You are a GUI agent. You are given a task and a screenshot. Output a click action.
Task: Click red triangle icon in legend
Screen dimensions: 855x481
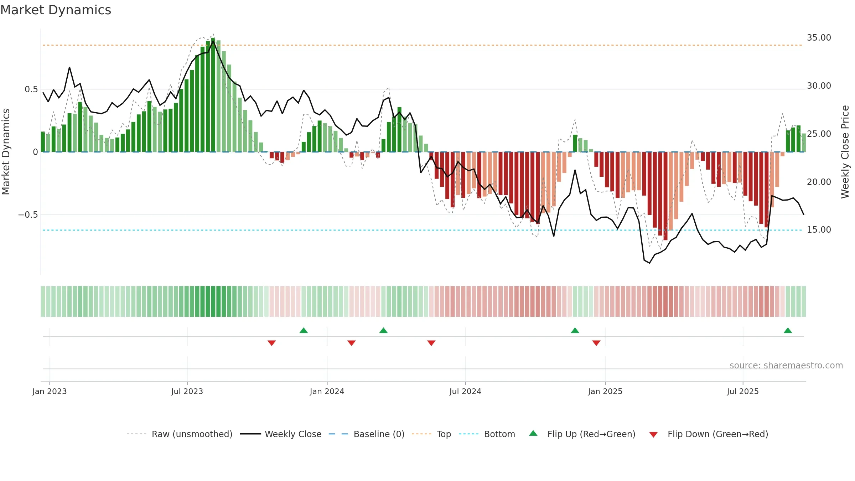[653, 435]
